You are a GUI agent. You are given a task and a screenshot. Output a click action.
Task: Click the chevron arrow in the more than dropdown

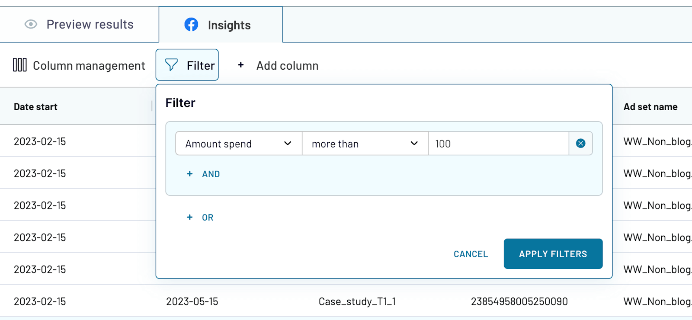point(414,144)
